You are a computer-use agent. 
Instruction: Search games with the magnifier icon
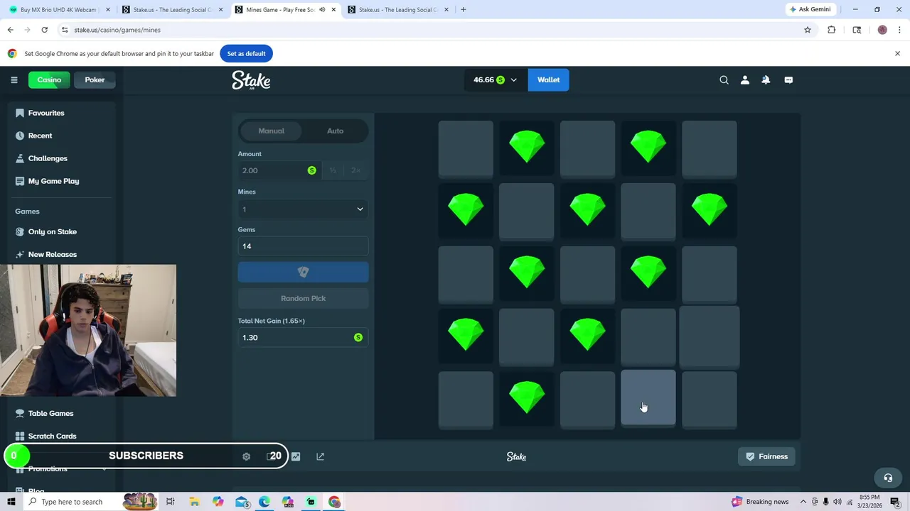click(x=724, y=80)
